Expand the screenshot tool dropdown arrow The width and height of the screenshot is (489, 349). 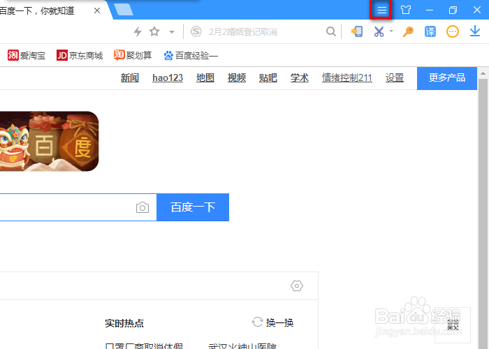click(x=391, y=31)
